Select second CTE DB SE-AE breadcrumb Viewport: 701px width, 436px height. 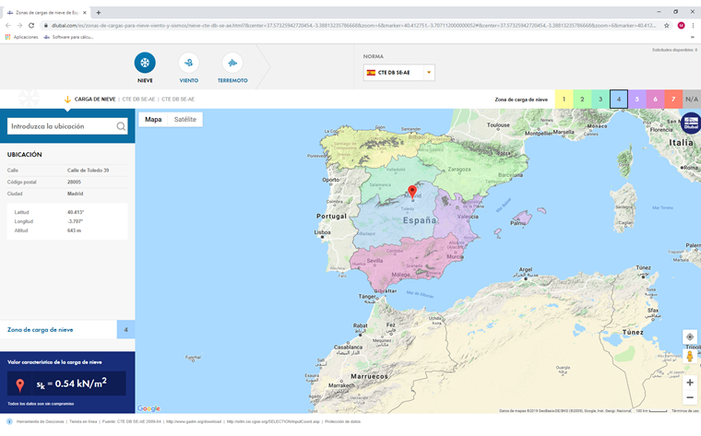click(x=178, y=100)
